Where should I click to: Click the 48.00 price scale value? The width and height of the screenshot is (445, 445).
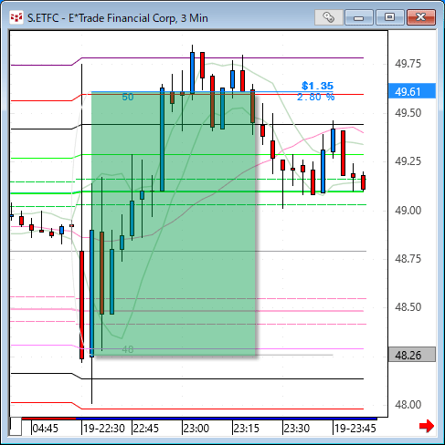pyautogui.click(x=408, y=404)
